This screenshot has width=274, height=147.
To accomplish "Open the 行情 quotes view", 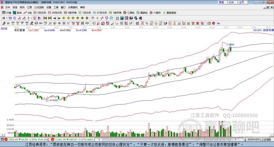I will [6, 13].
